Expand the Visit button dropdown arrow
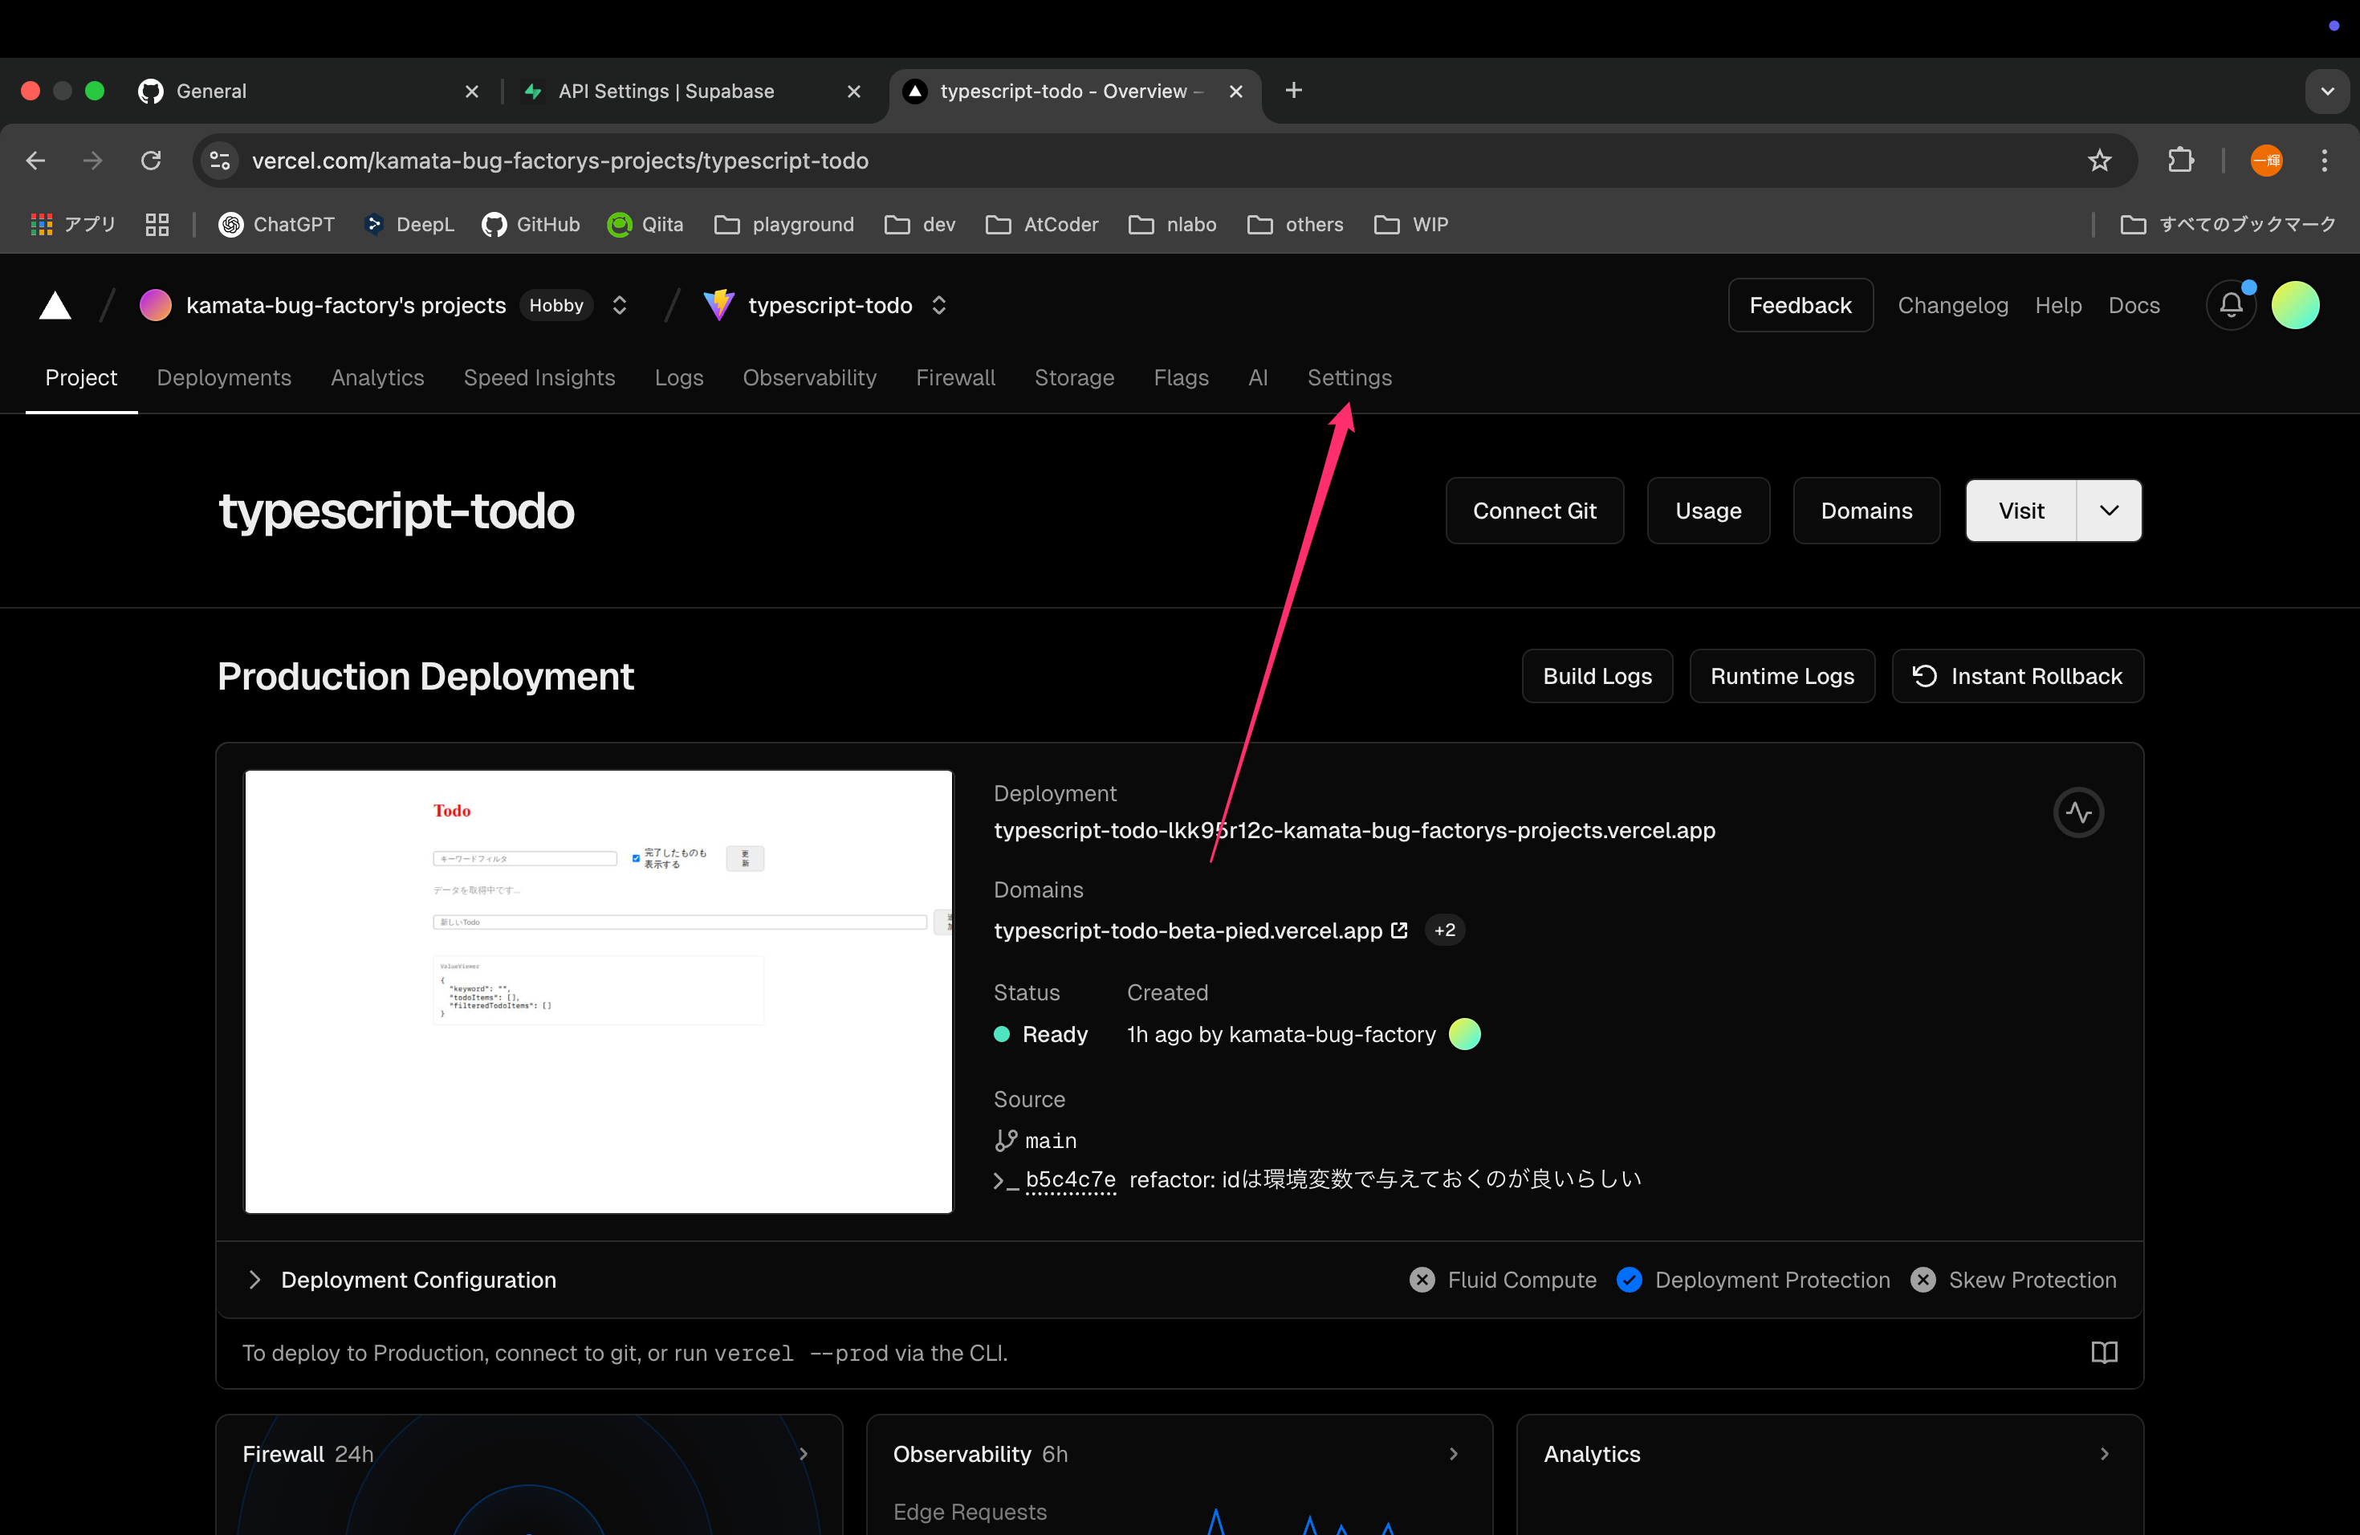The width and height of the screenshot is (2360, 1535). [x=2108, y=511]
